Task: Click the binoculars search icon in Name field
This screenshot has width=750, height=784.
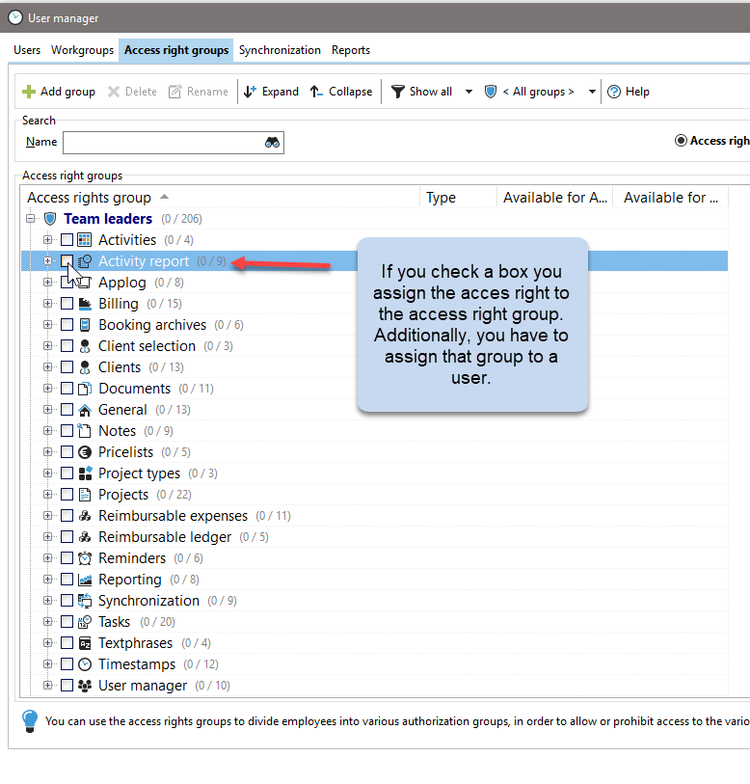Action: click(272, 143)
